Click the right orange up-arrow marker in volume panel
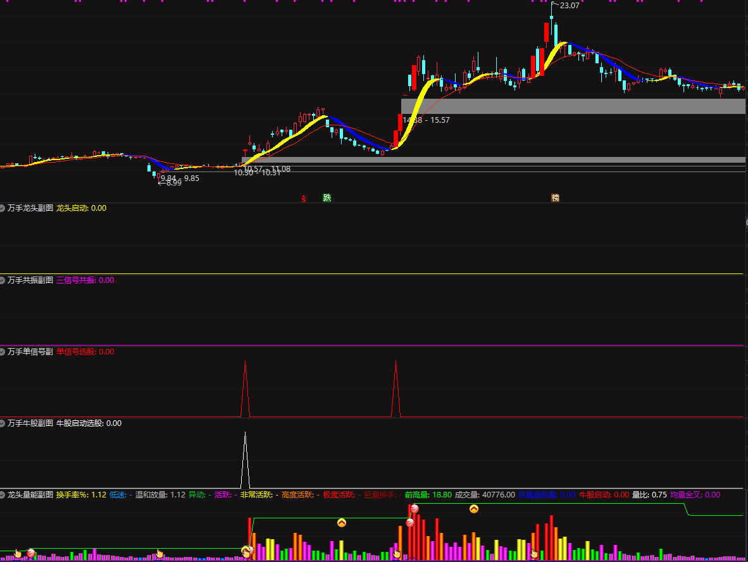This screenshot has height=562, width=748. pos(474,509)
